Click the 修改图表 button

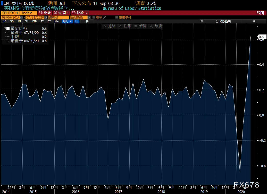[x=223, y=21]
